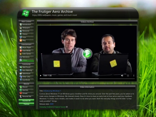156x117 pixels.
Task: Open the Personal Site icon
Action: [21, 96]
